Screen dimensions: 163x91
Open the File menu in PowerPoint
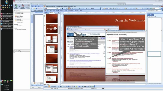coord(48,11)
